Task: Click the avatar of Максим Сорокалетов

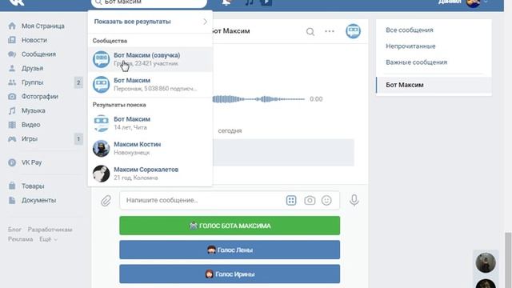Action: [102, 174]
